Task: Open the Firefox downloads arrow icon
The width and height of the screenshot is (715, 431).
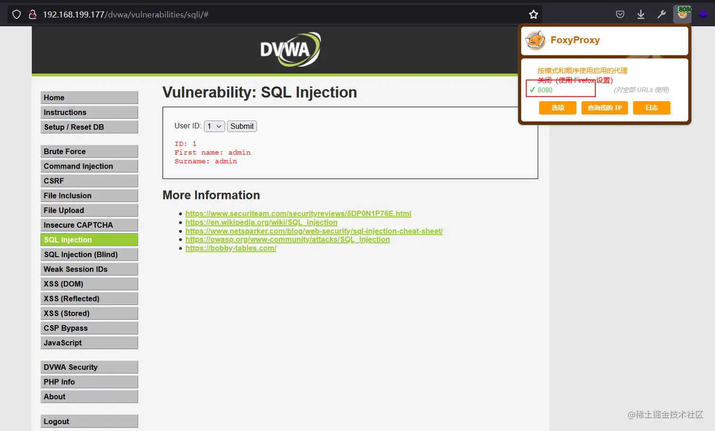Action: [x=641, y=15]
